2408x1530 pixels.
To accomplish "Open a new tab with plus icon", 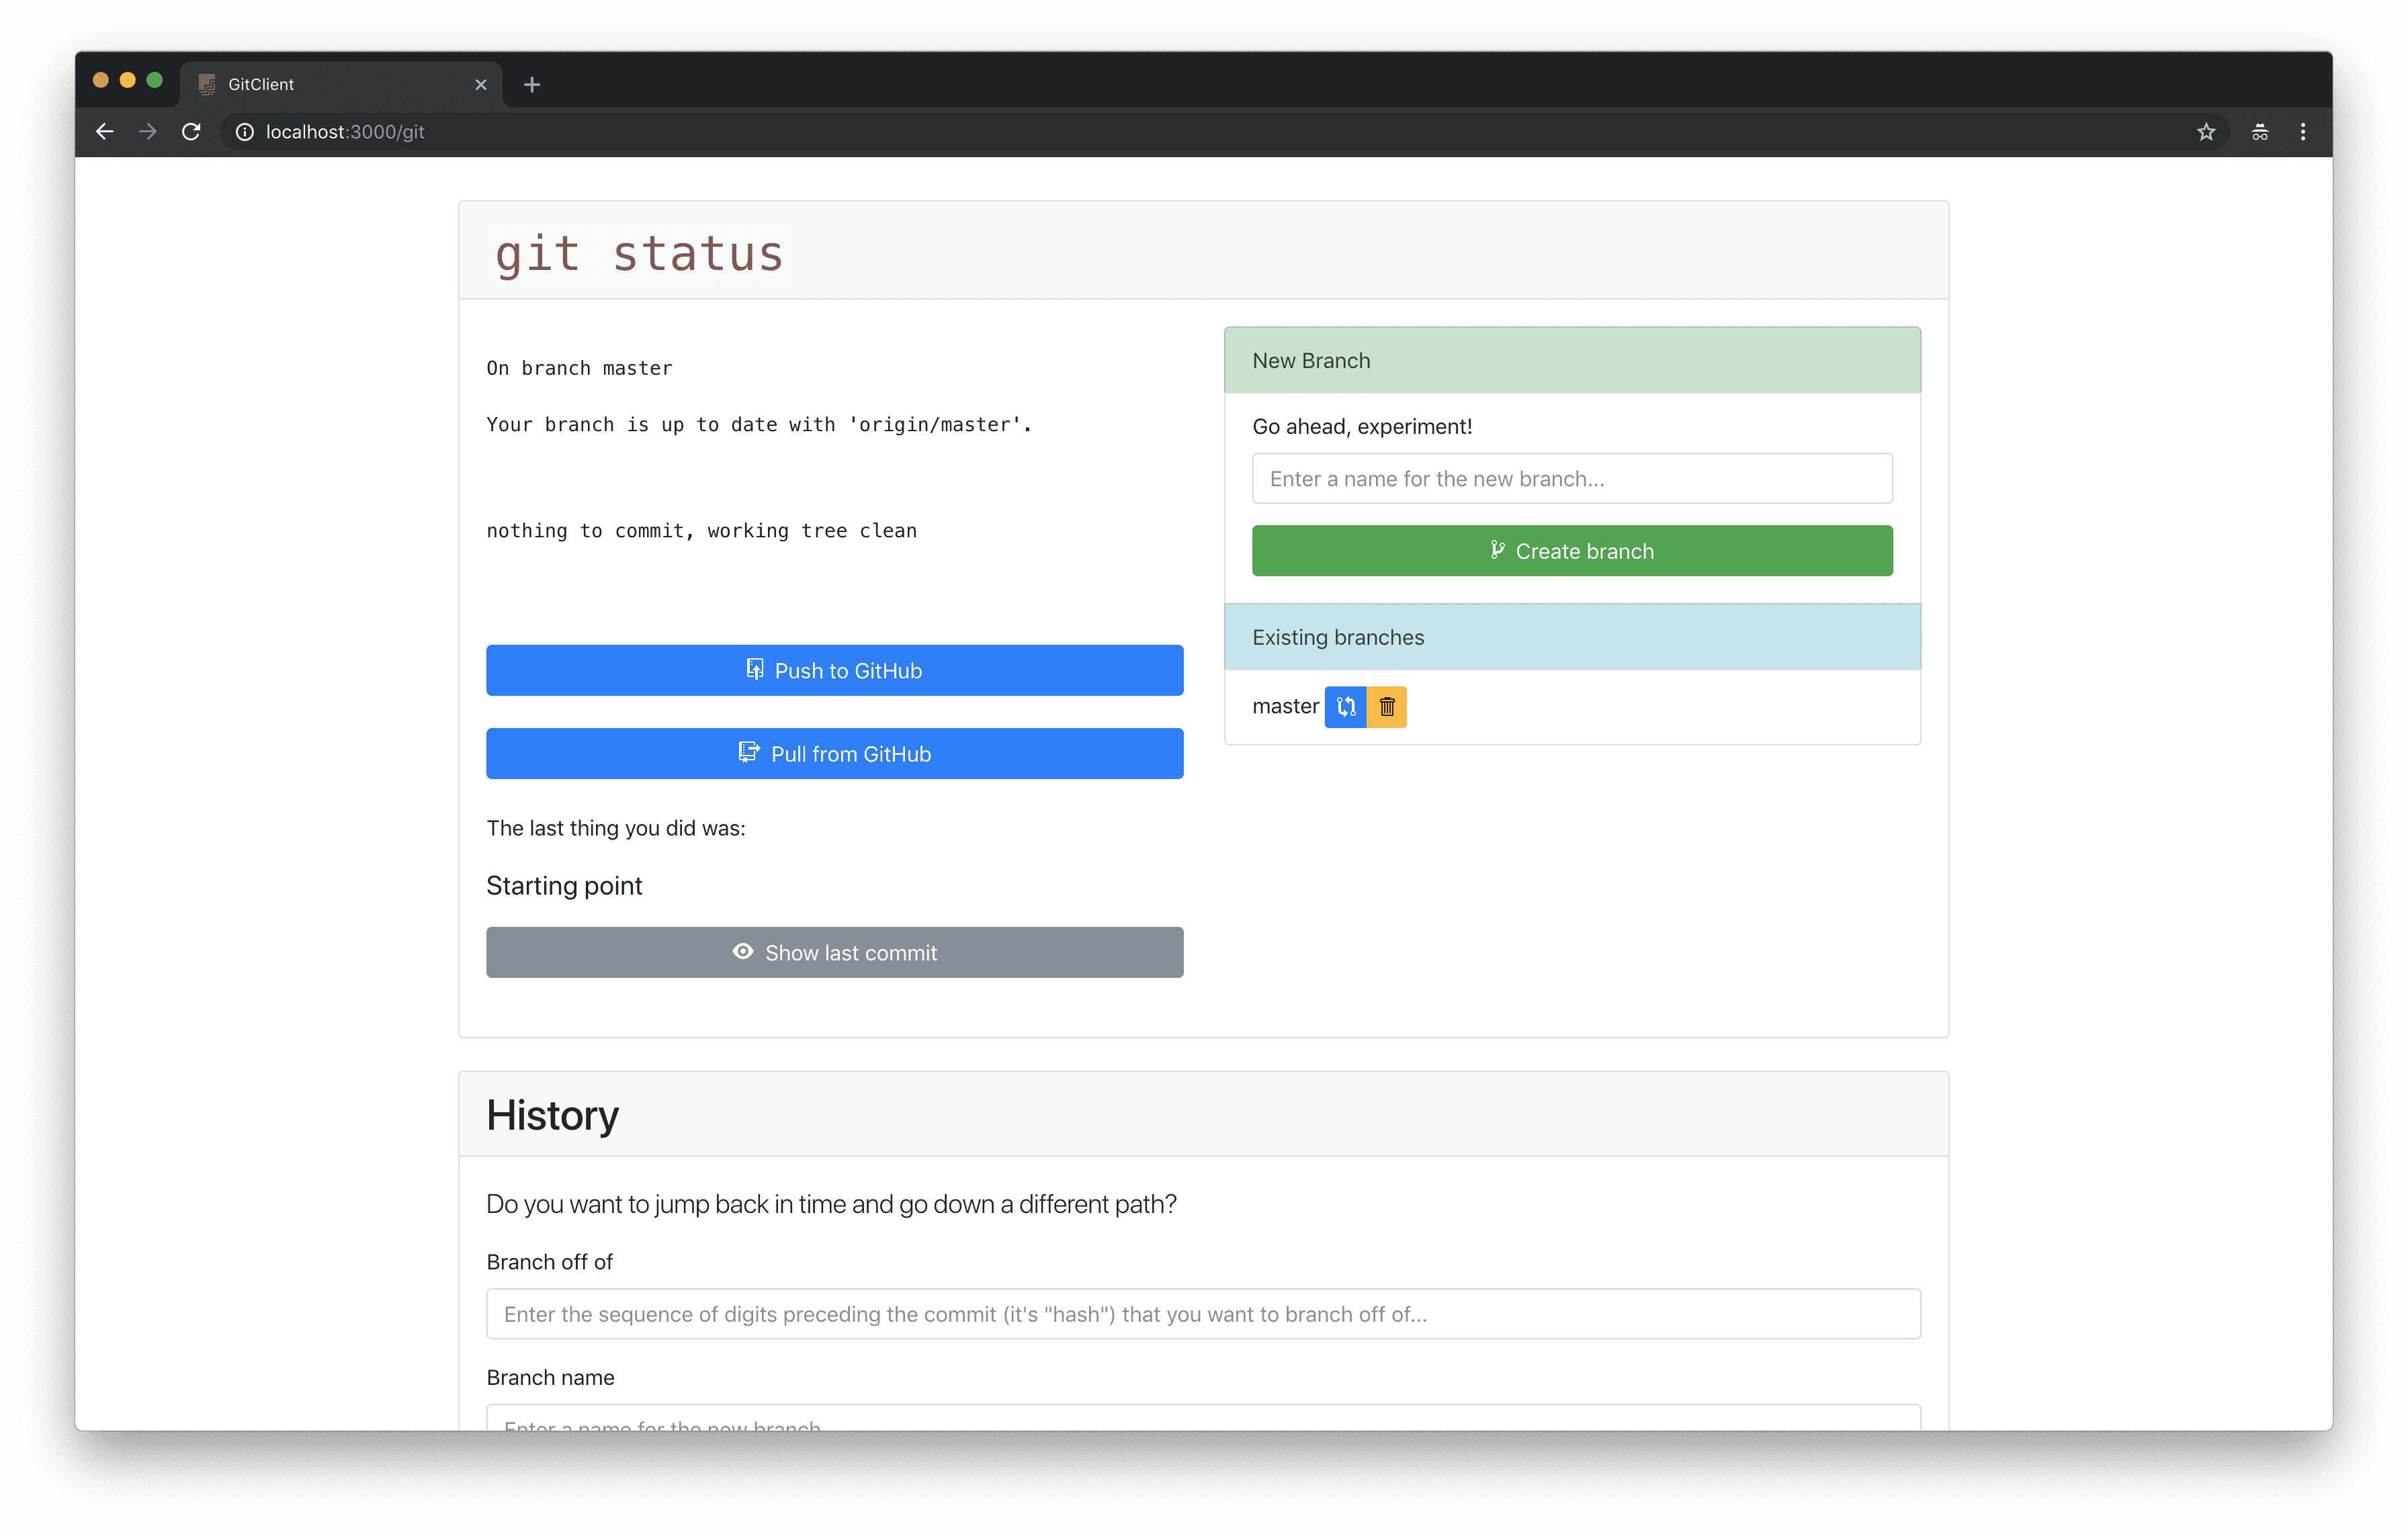I will point(532,85).
